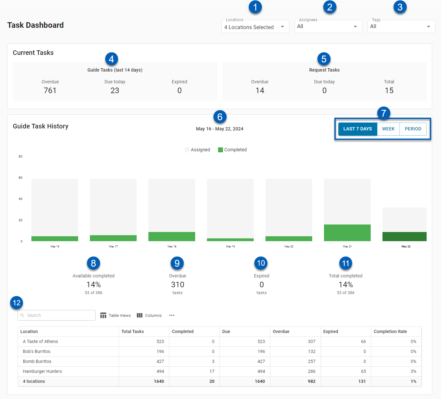Open the Tags dropdown
Image resolution: width=441 pixels, height=399 pixels.
[x=401, y=26]
